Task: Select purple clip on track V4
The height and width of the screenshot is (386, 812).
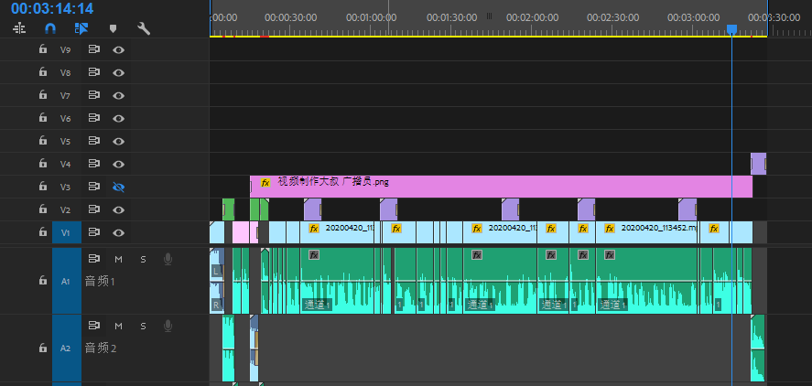Action: tap(758, 164)
